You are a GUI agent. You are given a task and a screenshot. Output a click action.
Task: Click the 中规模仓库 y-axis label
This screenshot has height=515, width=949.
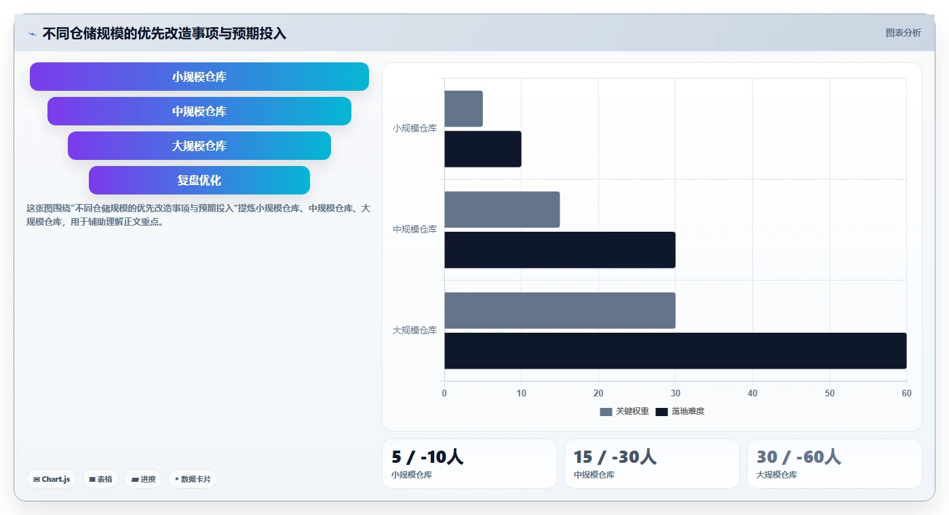pos(414,229)
